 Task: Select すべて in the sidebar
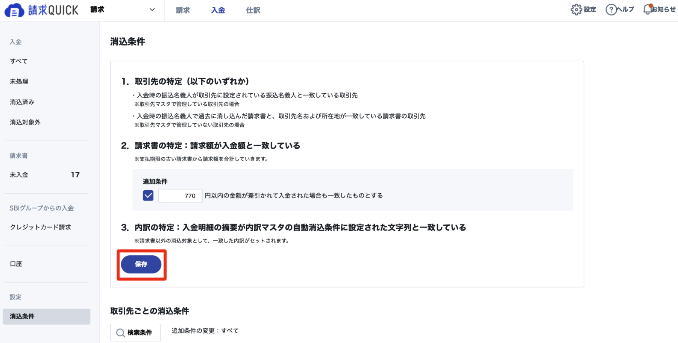pyautogui.click(x=19, y=61)
